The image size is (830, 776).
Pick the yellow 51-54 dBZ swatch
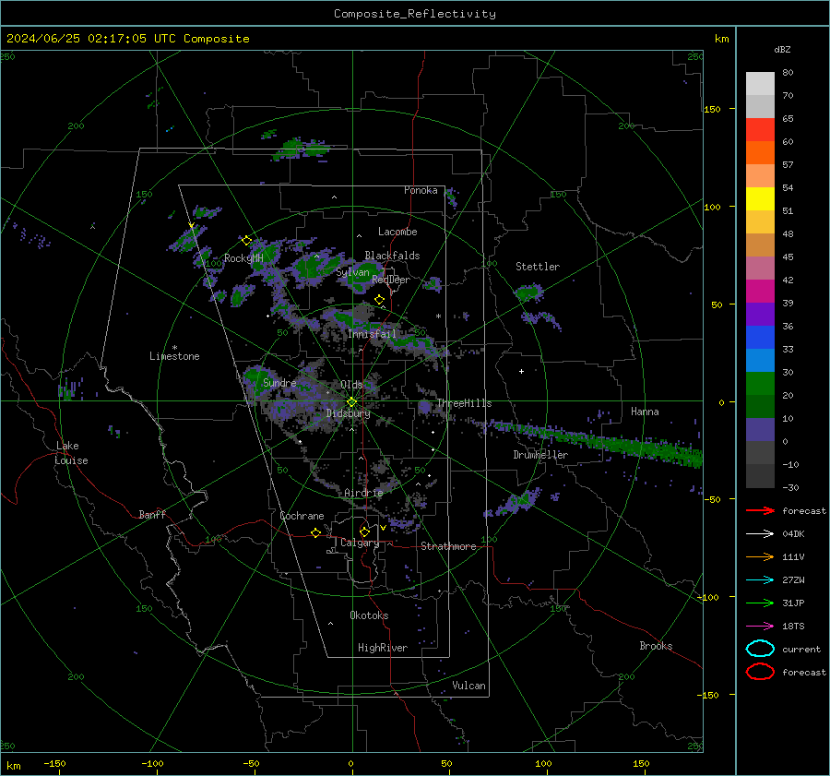760,199
